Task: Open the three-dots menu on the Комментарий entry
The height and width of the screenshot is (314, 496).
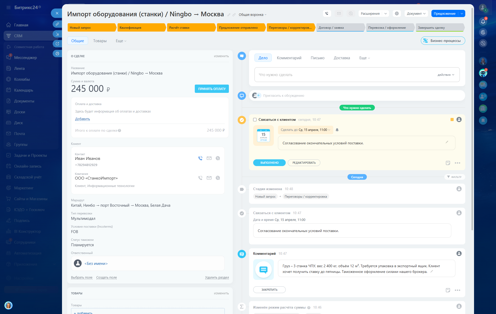Action: click(x=457, y=290)
